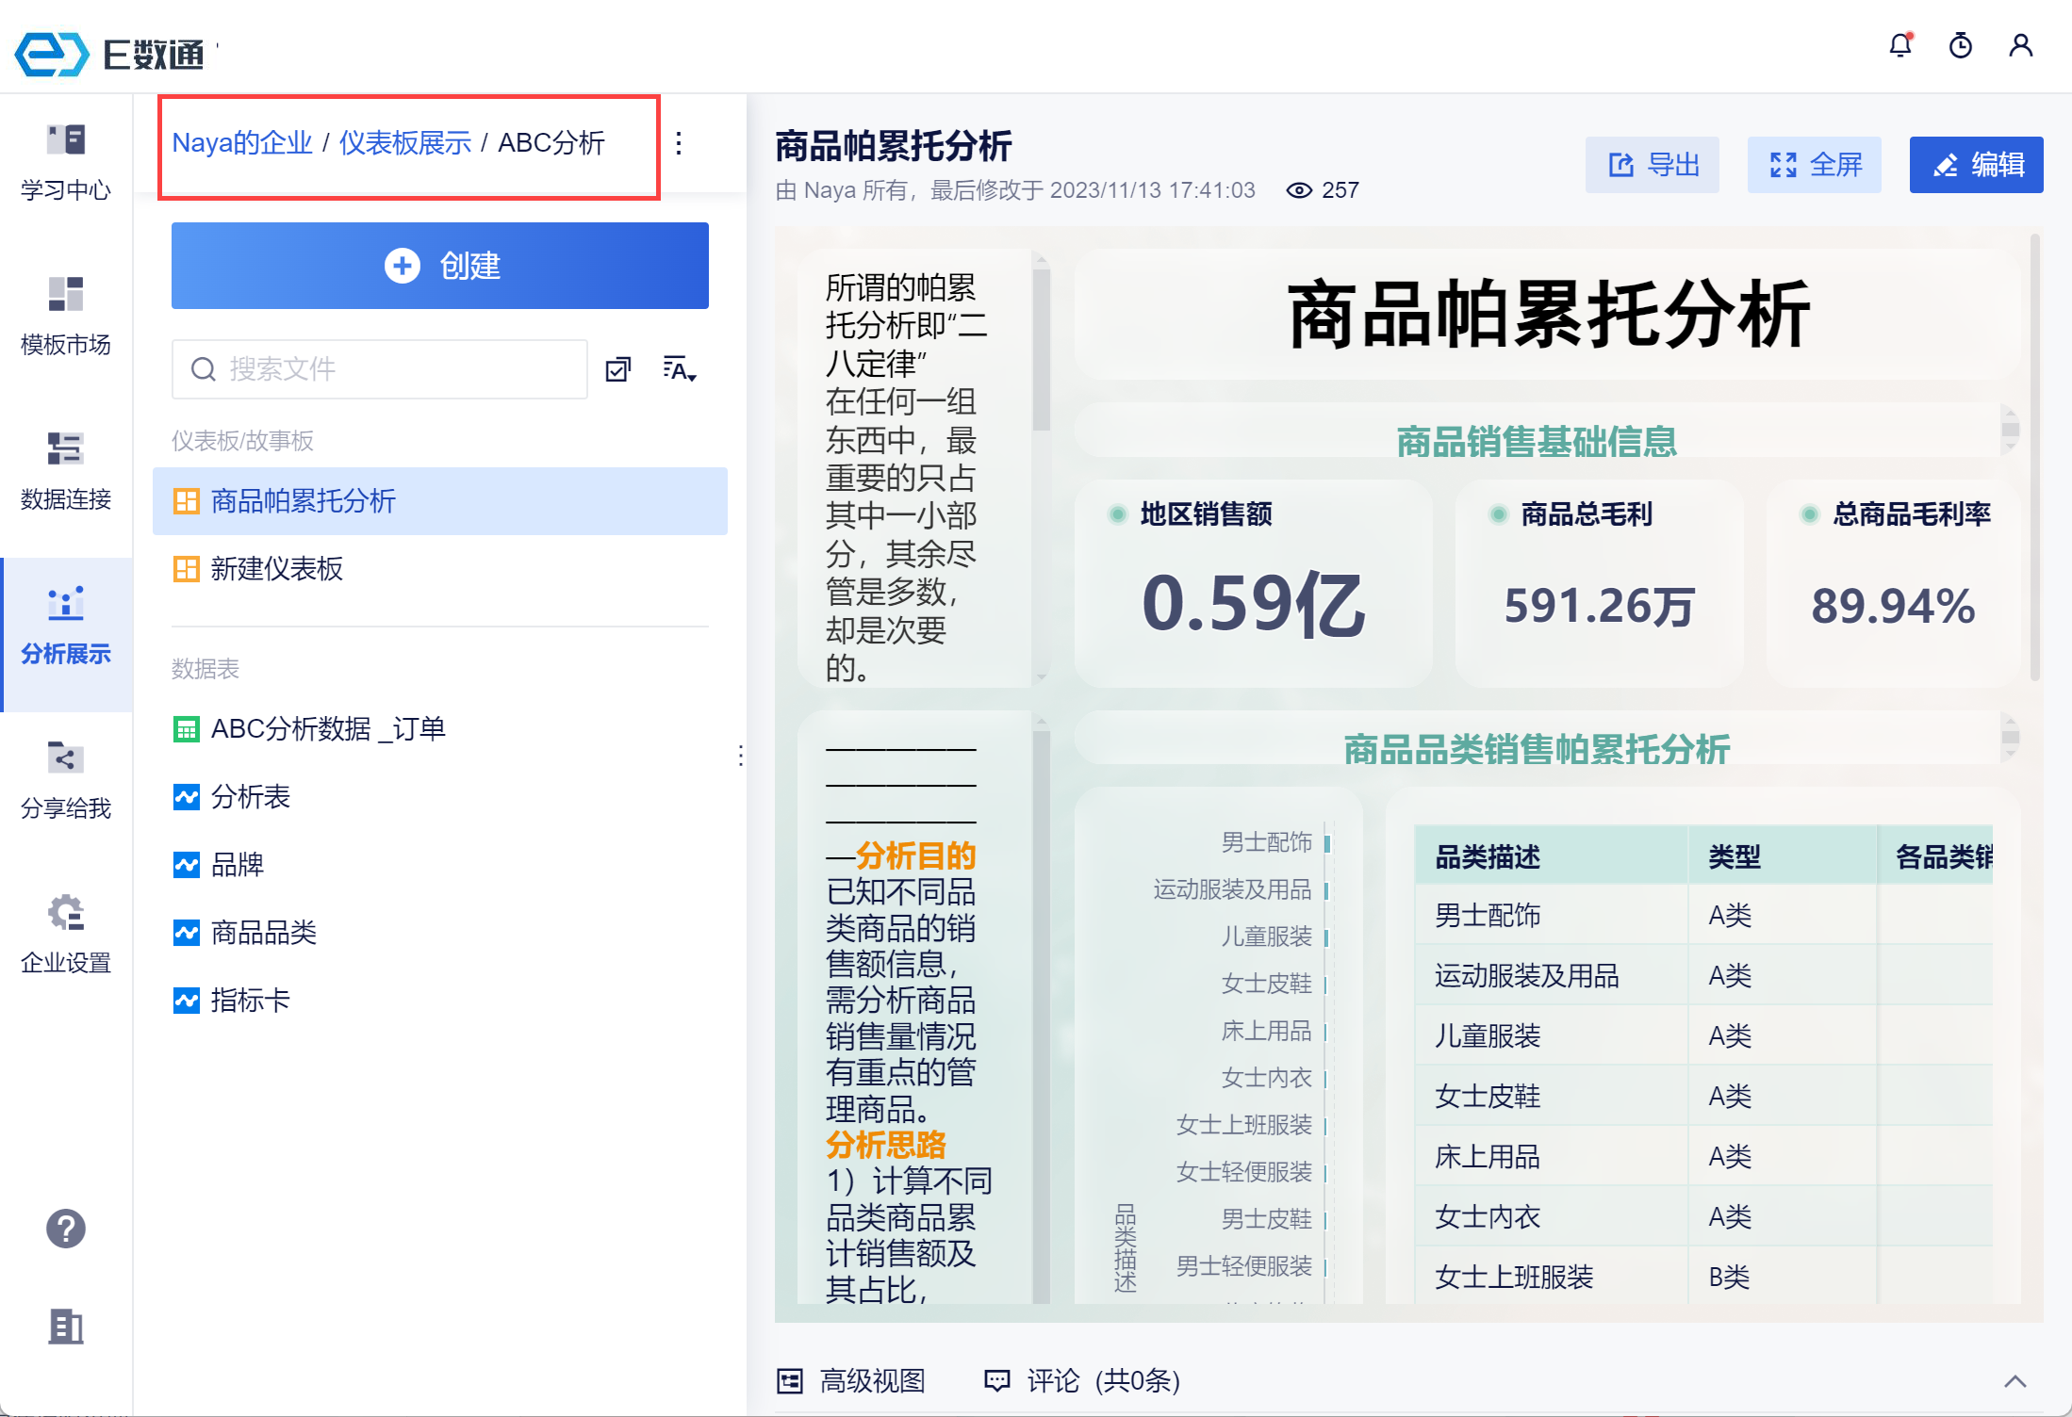Image resolution: width=2072 pixels, height=1417 pixels.
Task: Click the enterprise building icon at sidebar bottom
Action: click(66, 1327)
